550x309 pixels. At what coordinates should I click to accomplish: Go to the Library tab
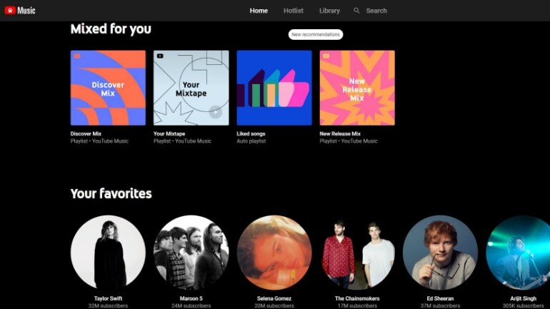pyautogui.click(x=329, y=11)
